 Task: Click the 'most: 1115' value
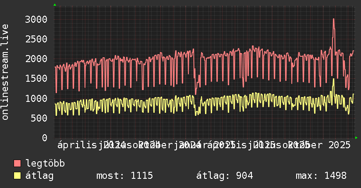[124, 176]
